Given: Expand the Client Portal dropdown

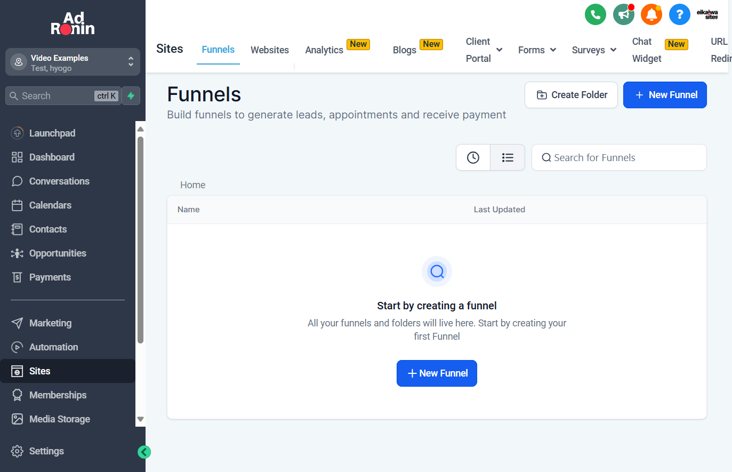Looking at the screenshot, I should [x=484, y=50].
